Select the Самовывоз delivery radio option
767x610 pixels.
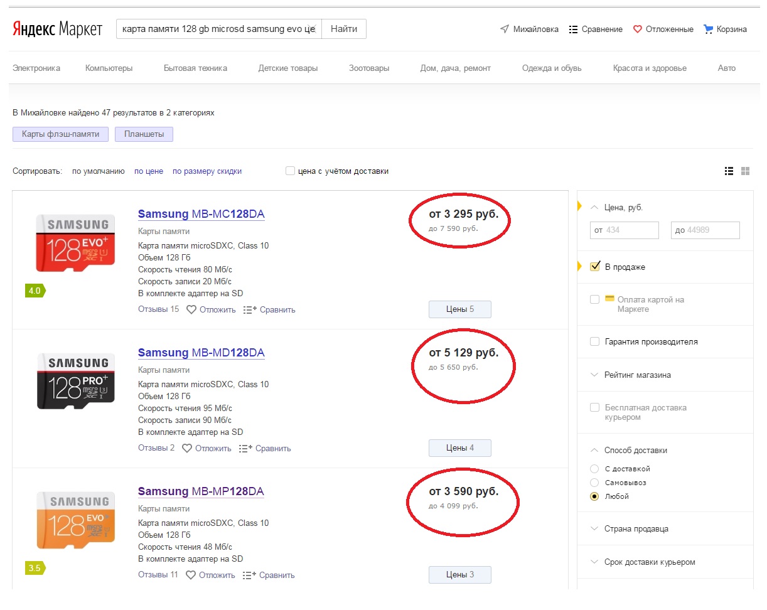(595, 483)
